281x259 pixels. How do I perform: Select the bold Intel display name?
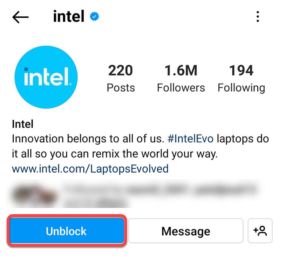click(22, 124)
